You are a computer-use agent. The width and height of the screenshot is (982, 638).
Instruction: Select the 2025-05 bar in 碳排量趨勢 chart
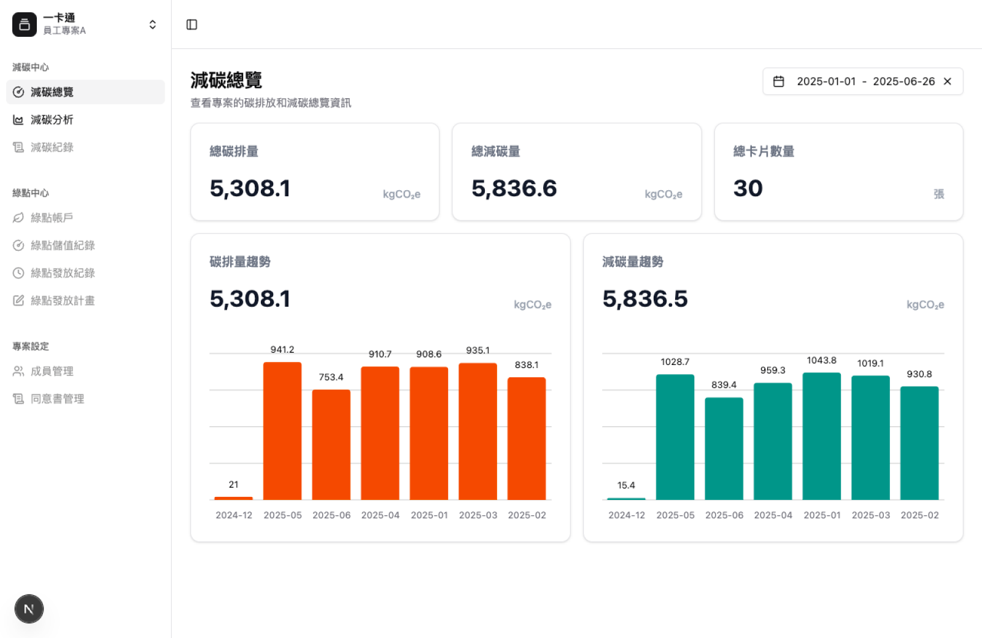(282, 429)
